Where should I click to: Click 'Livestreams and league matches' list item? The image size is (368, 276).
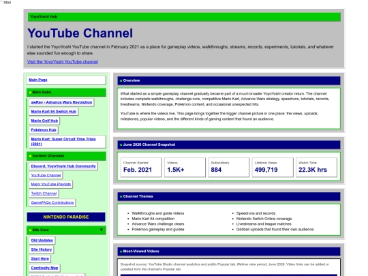tap(264, 224)
